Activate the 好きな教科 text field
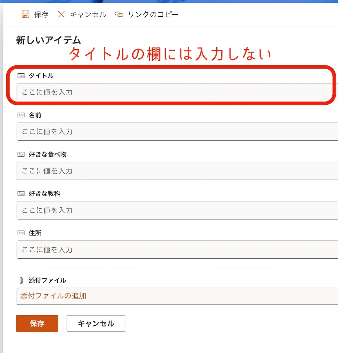 click(175, 210)
